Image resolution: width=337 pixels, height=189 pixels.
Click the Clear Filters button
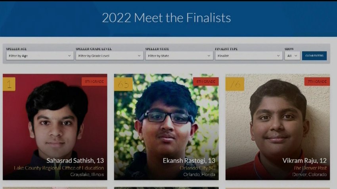click(314, 56)
